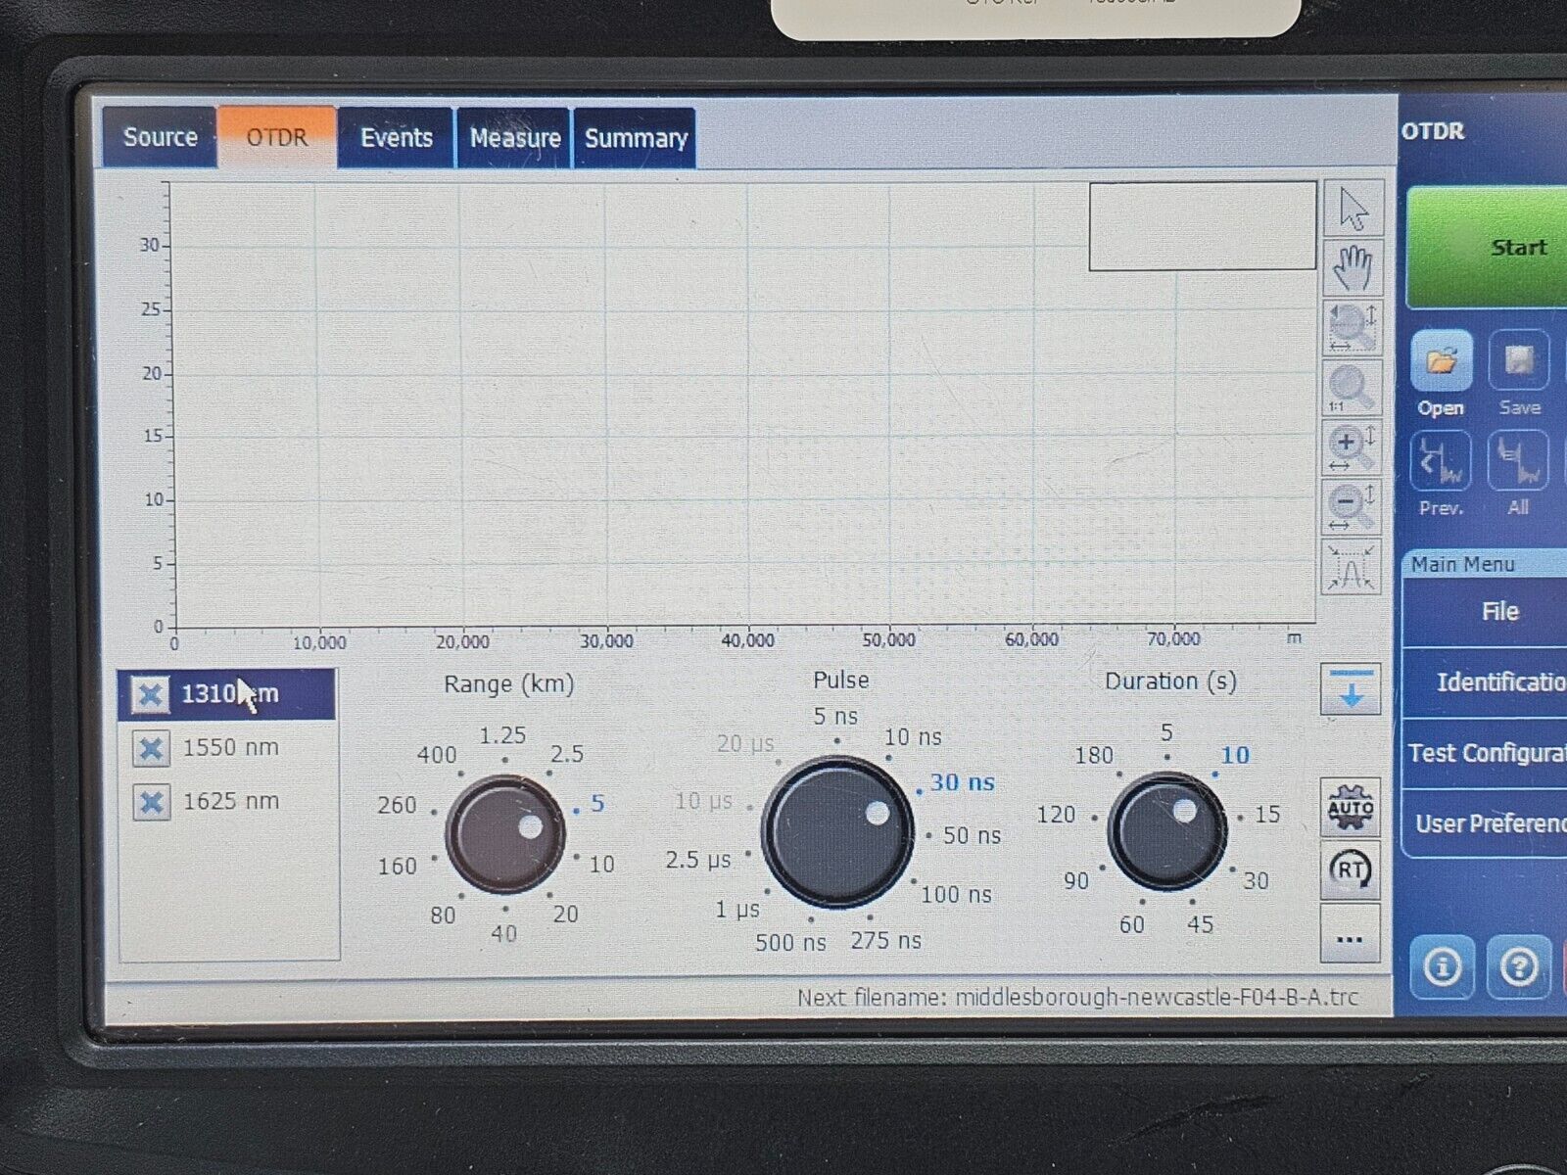Screen dimensions: 1567x1175
Task: Select the arrow pointer tool
Action: (x=1353, y=209)
